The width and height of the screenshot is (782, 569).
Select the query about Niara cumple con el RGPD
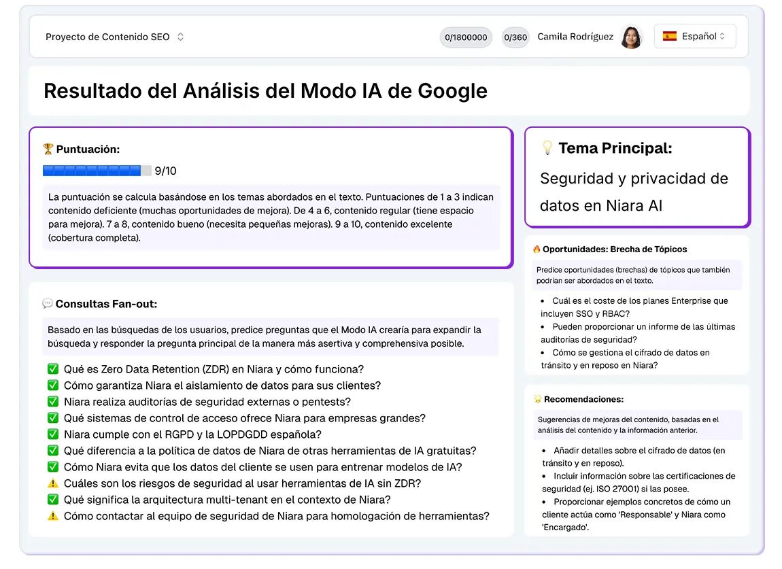click(x=192, y=434)
